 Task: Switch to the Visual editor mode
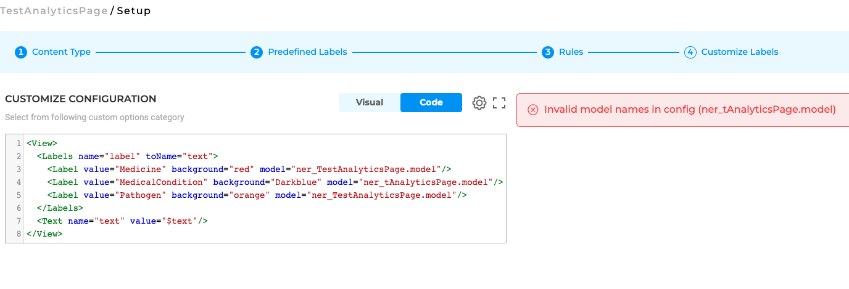click(x=370, y=103)
